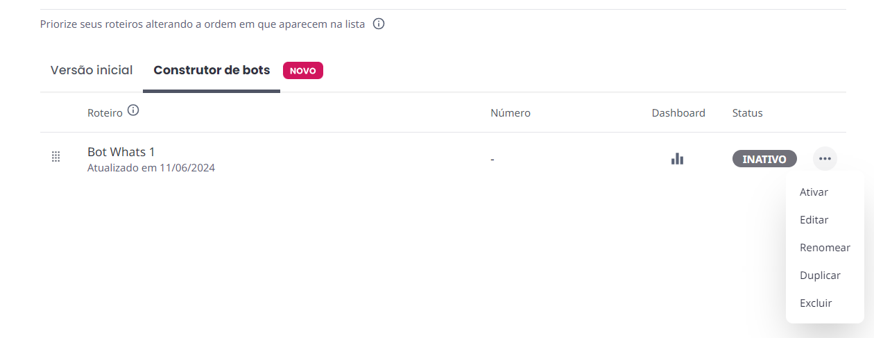Click the drag handle for Bot Whats 1
This screenshot has height=338, width=874.
coord(56,157)
